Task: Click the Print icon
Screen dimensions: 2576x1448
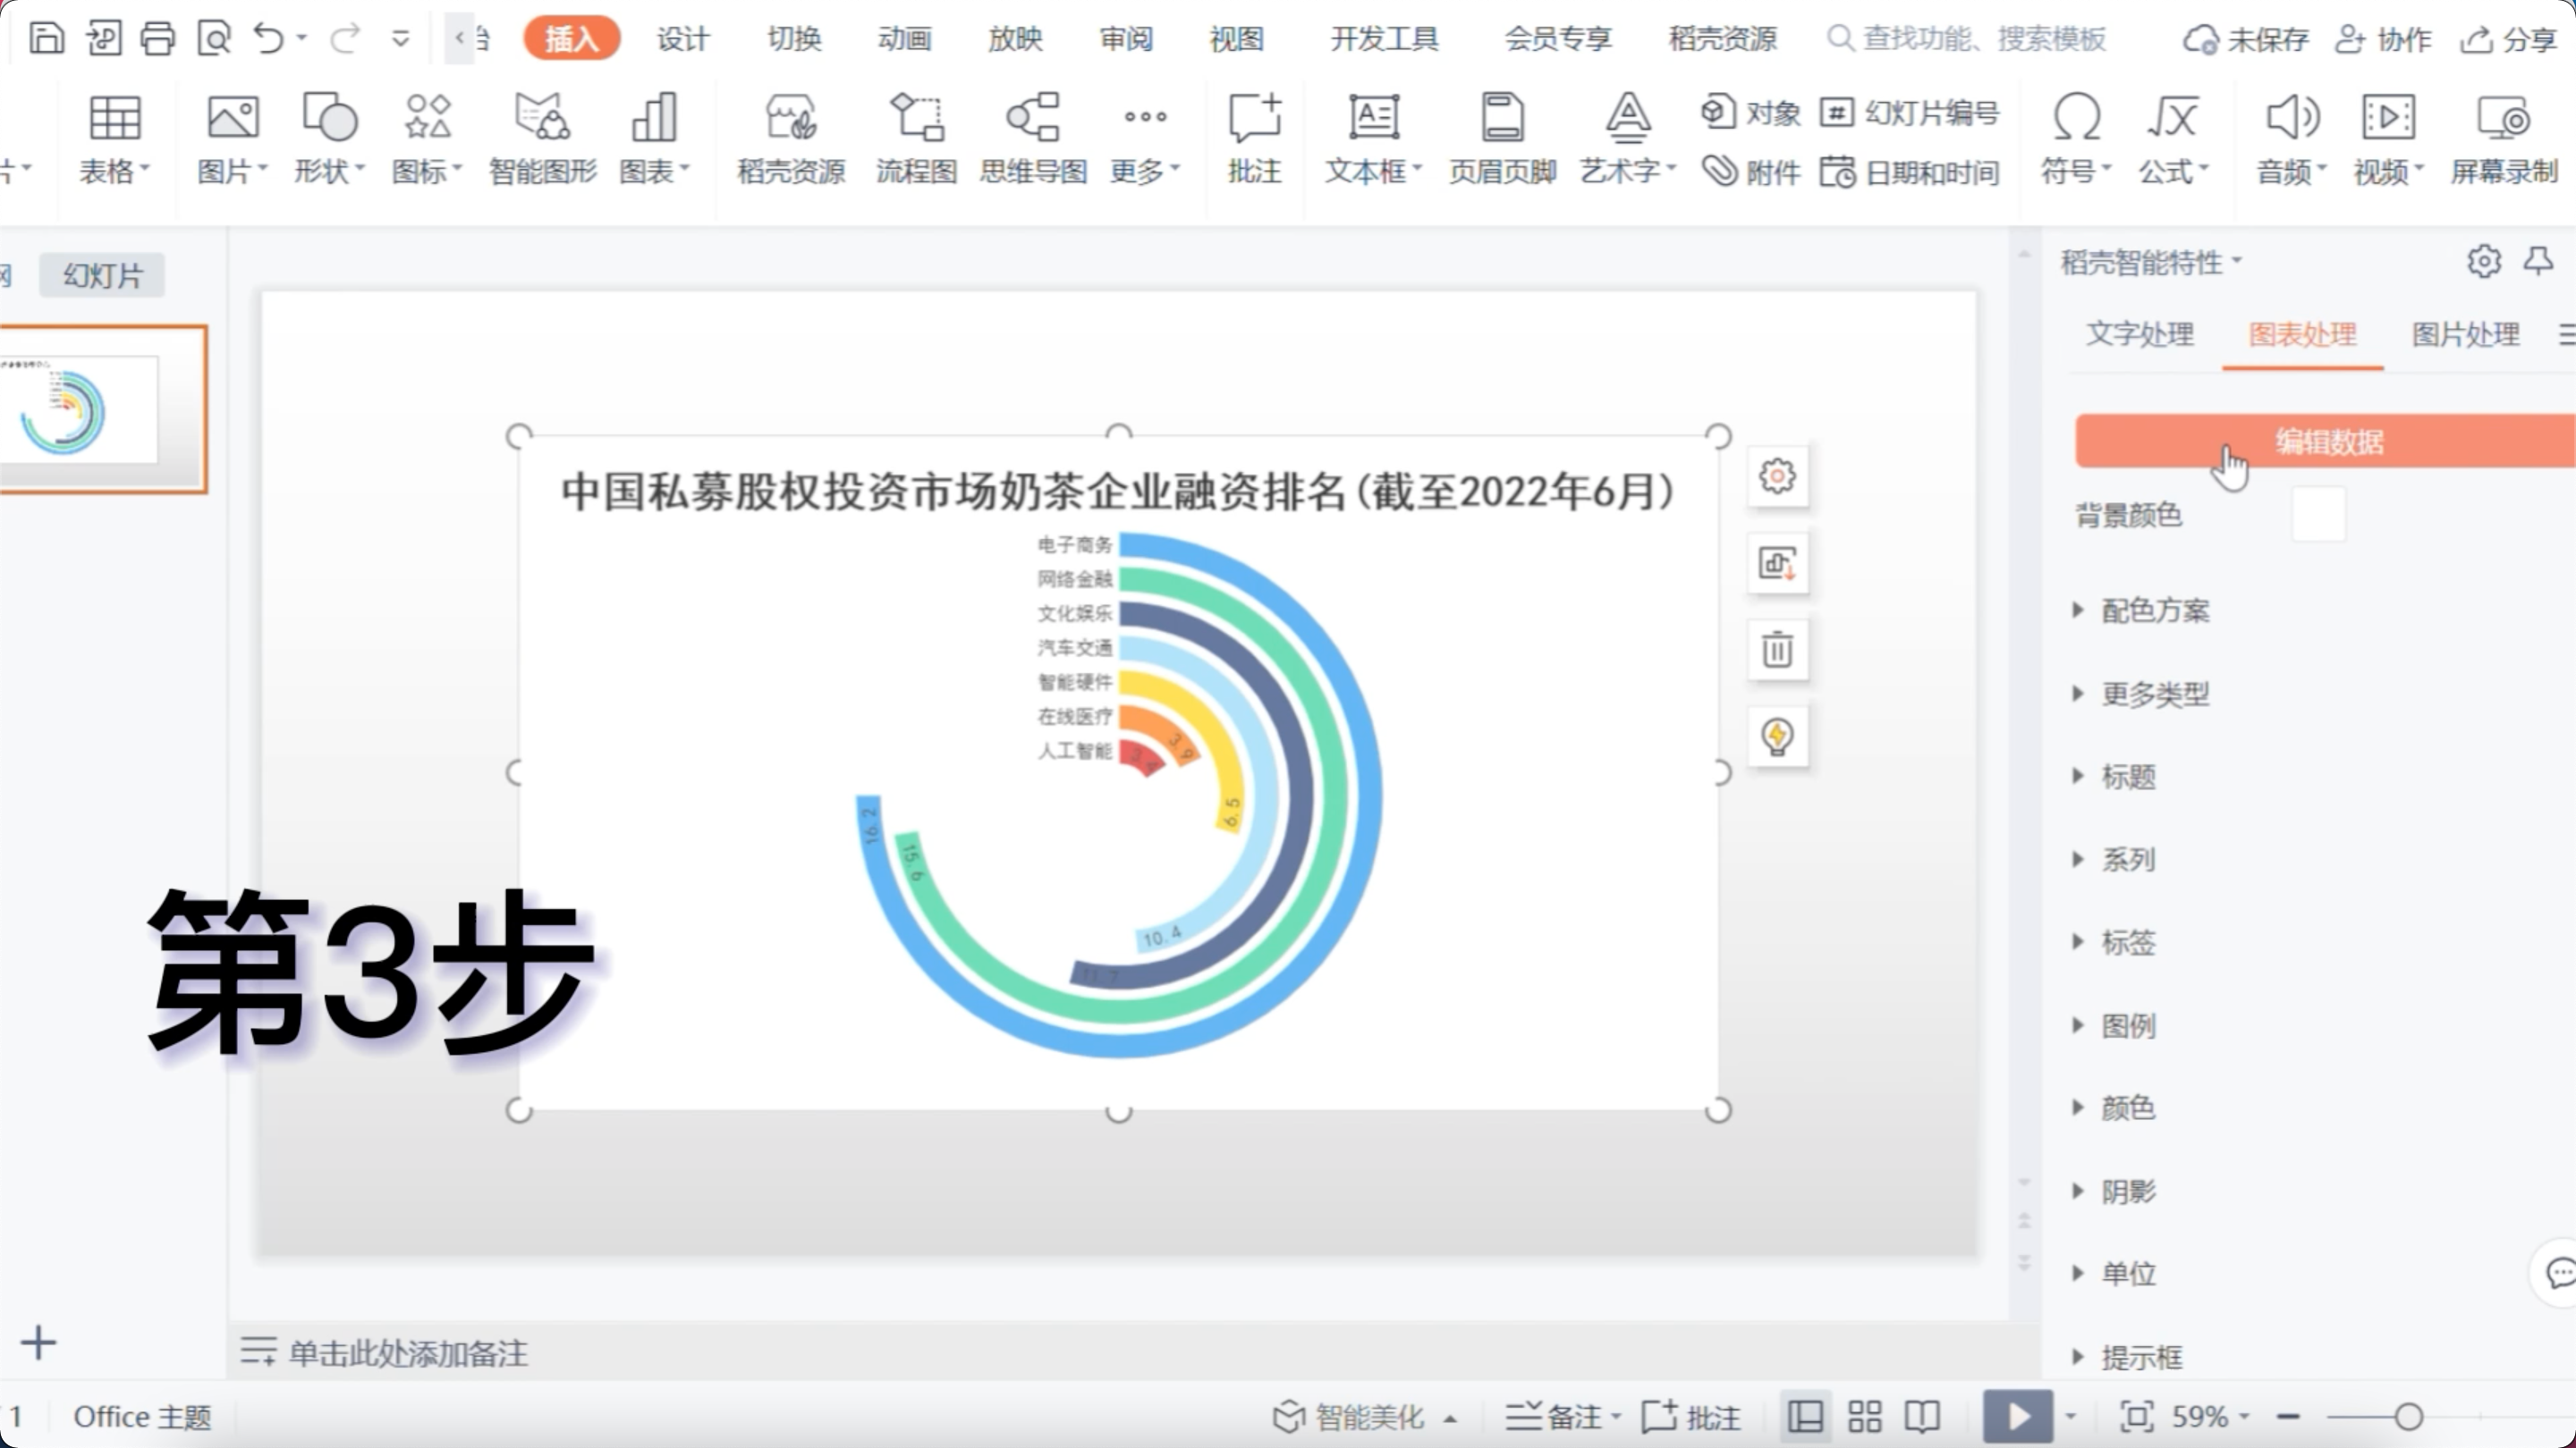Action: click(157, 38)
